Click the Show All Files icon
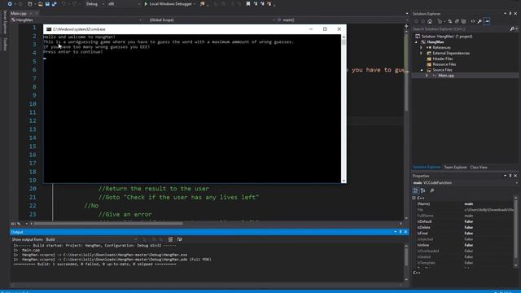This screenshot has height=293, width=521. point(463,21)
